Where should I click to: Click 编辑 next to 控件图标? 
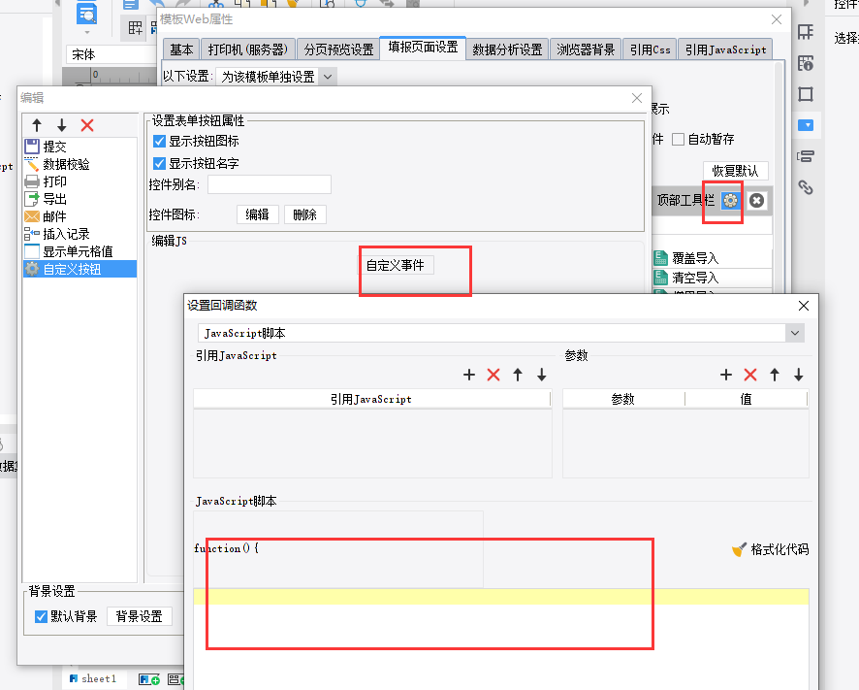pyautogui.click(x=258, y=214)
